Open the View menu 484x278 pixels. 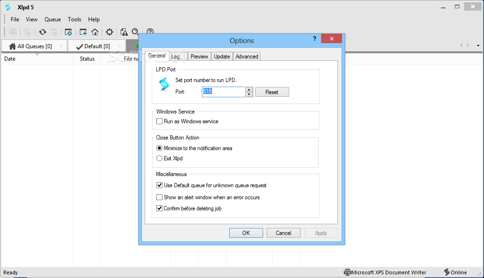(x=32, y=19)
